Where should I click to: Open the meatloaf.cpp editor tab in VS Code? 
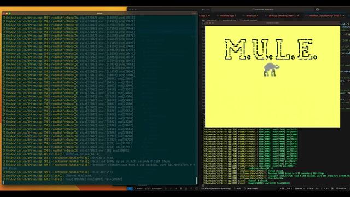coord(226,16)
